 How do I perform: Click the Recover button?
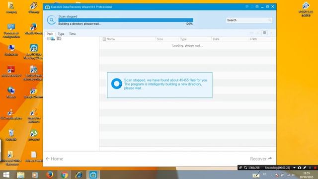[261, 159]
